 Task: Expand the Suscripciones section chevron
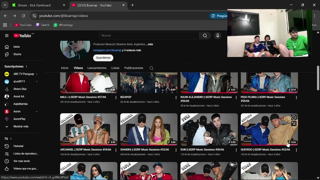26,66
